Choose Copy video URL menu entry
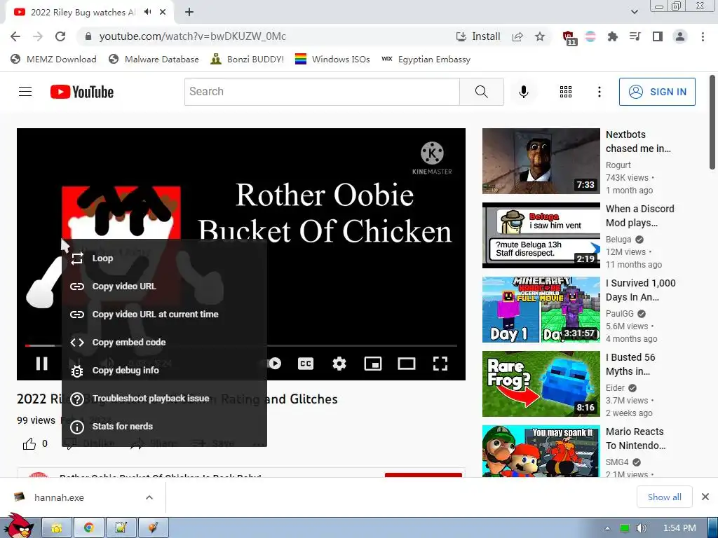Screen dimensions: 718x538 [164, 287]
